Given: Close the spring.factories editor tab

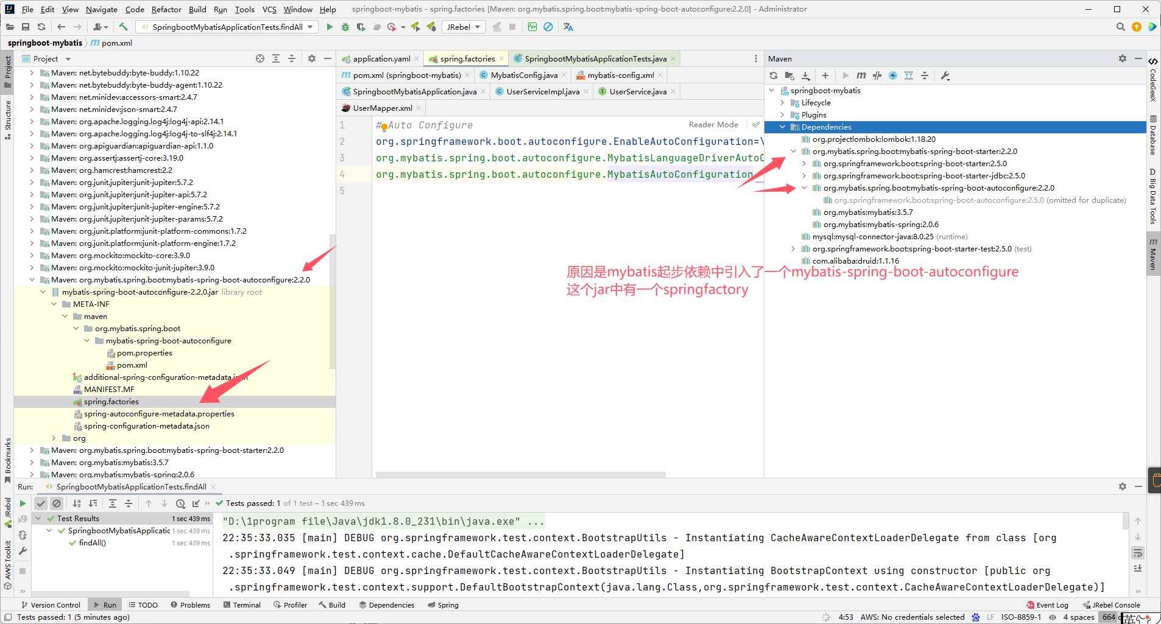Looking at the screenshot, I should (501, 59).
